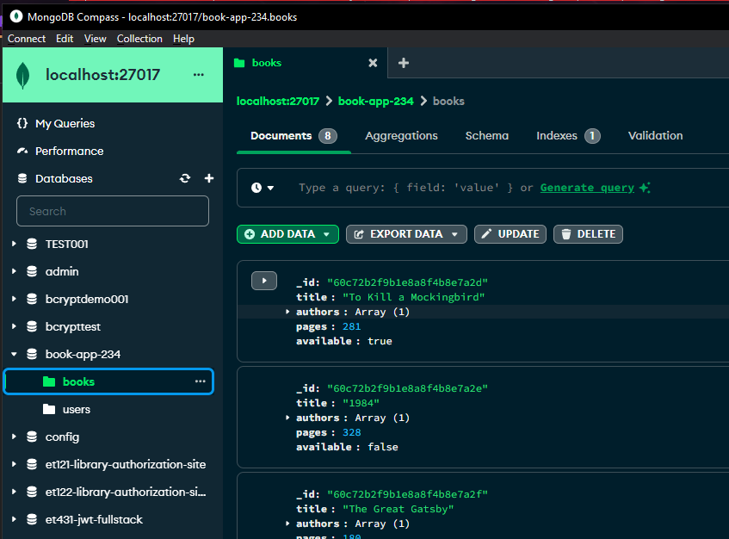Viewport: 729px width, 539px height.
Task: Expand the TEST001 database
Action: click(14, 244)
